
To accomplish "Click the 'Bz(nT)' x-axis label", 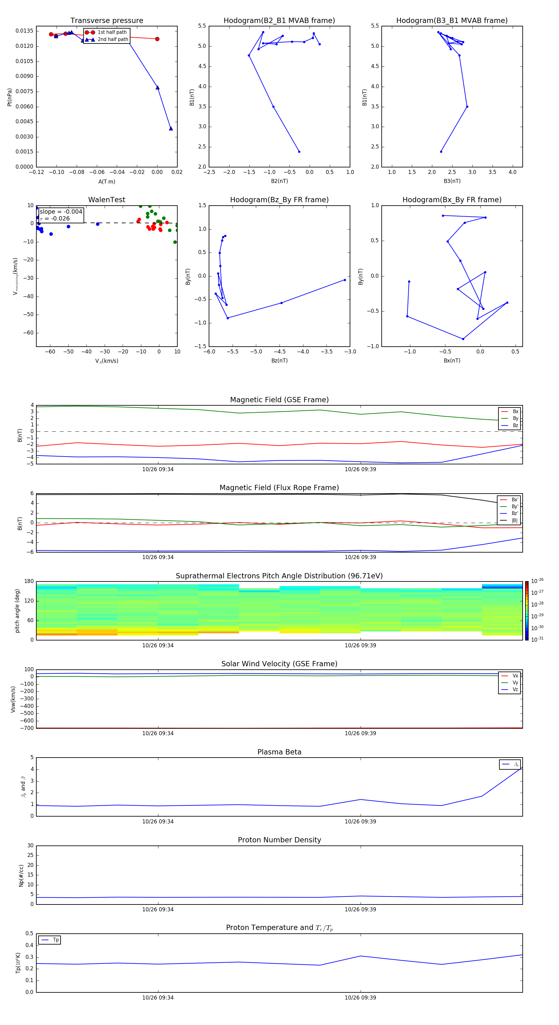I will click(x=279, y=361).
